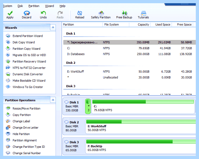Select the E: WorkStuff partition row
This screenshot has height=159, width=199.
point(129,71)
